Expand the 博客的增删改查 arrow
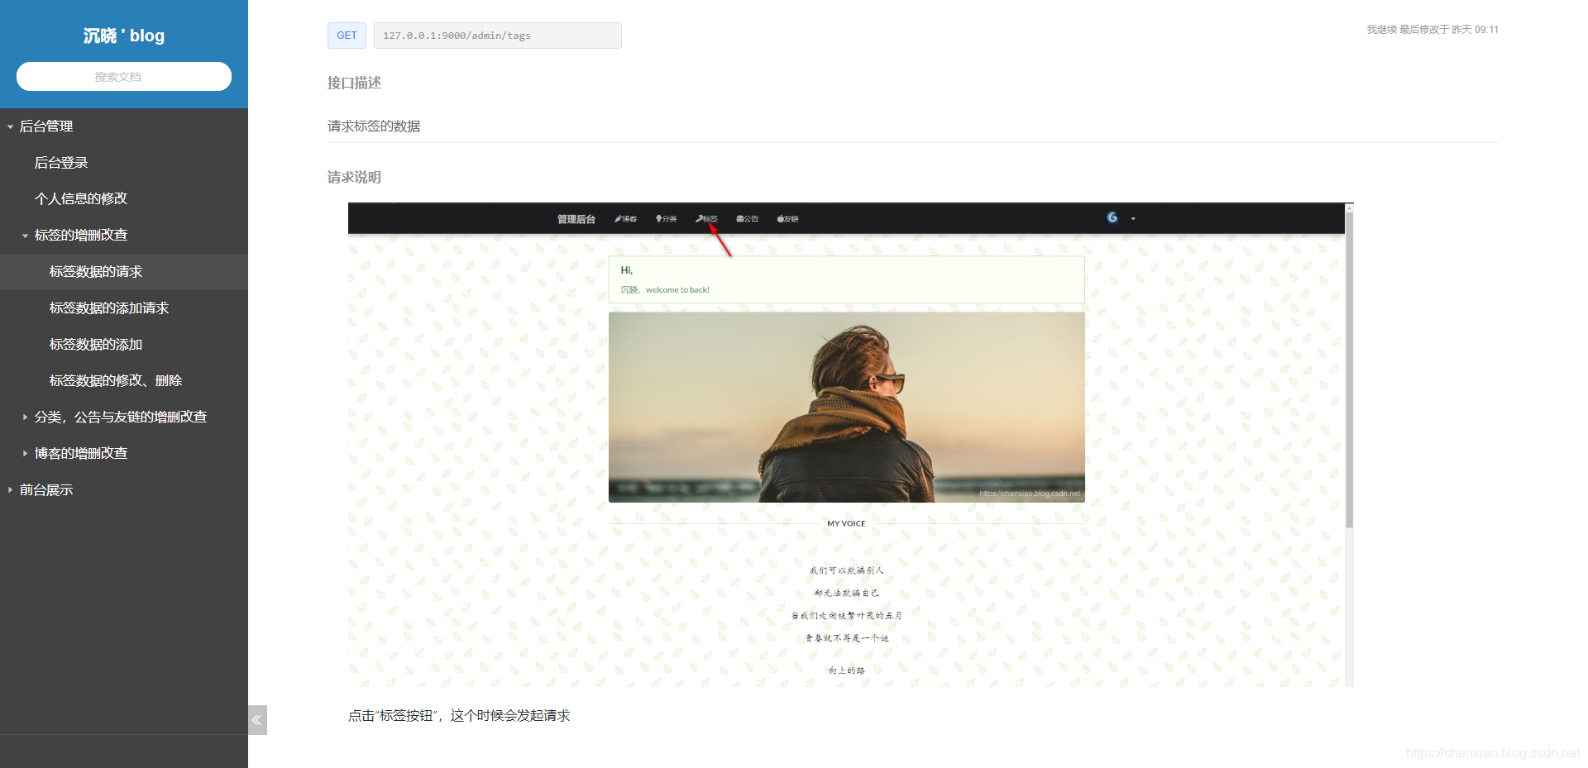The image size is (1588, 768). (x=25, y=454)
